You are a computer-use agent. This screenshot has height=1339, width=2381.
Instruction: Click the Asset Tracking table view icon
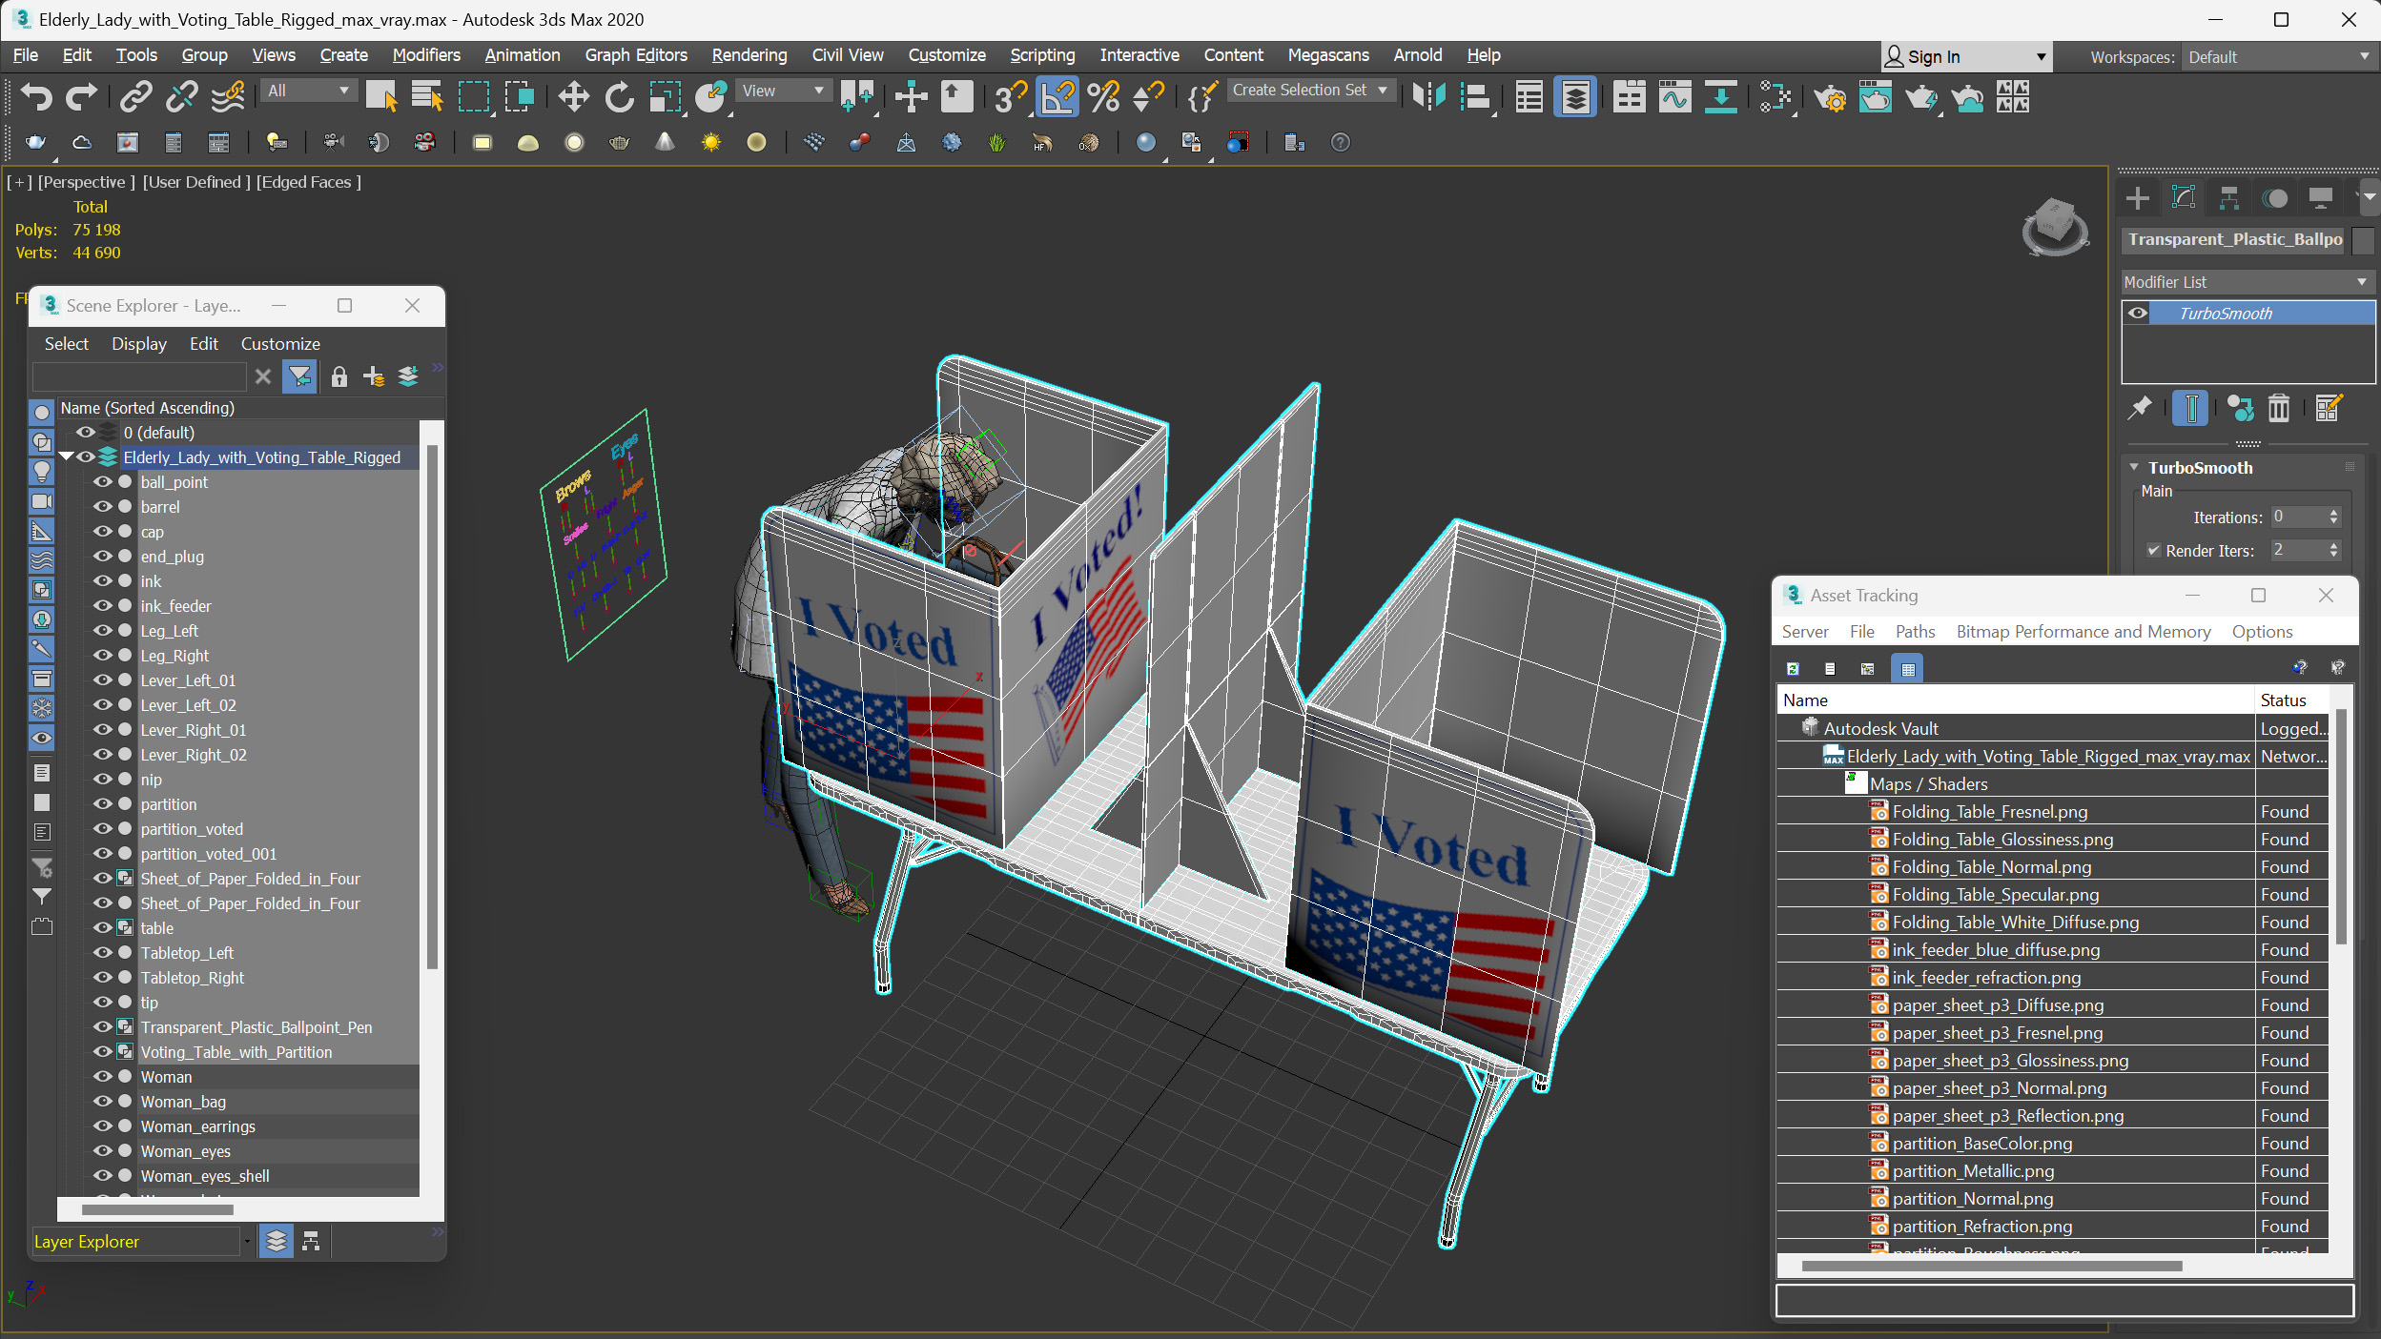point(1907,669)
